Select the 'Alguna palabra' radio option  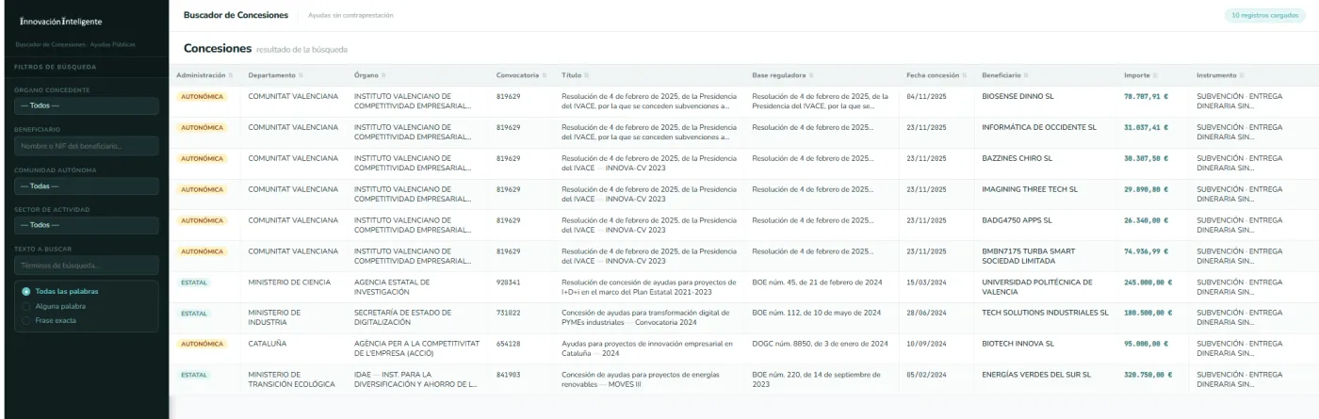point(26,306)
